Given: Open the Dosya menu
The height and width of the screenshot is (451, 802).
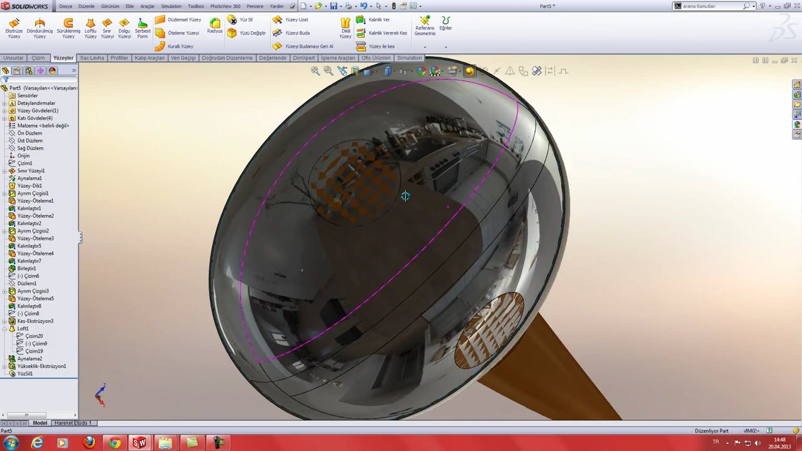Looking at the screenshot, I should (66, 6).
